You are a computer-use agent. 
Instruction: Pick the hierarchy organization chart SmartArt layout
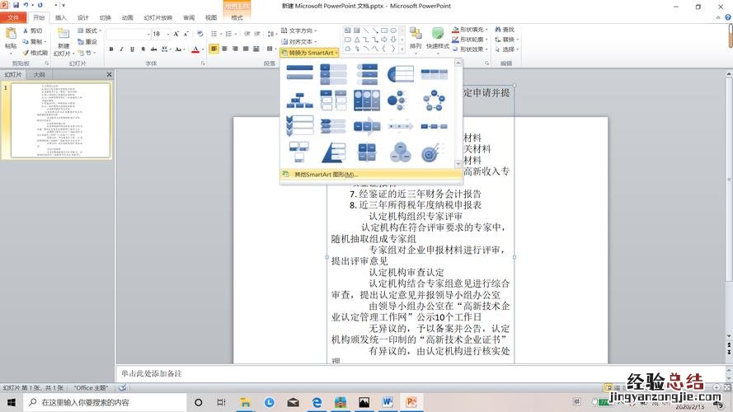(x=299, y=101)
